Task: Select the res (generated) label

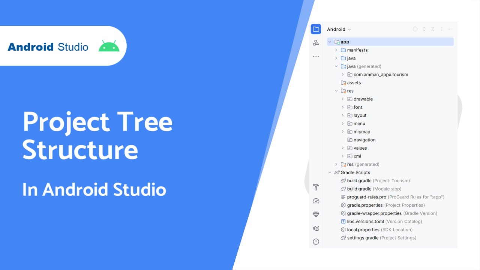Action: point(363,164)
